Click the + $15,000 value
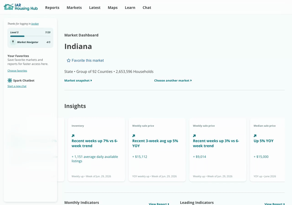 coord(261,157)
